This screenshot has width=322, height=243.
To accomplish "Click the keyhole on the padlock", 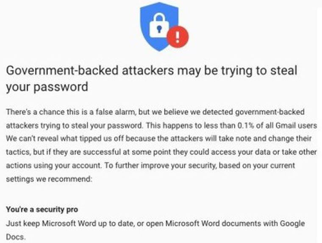I will [159, 29].
